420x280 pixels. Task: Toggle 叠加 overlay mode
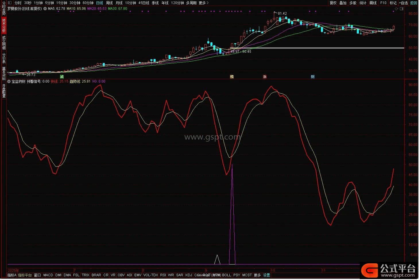[343, 3]
